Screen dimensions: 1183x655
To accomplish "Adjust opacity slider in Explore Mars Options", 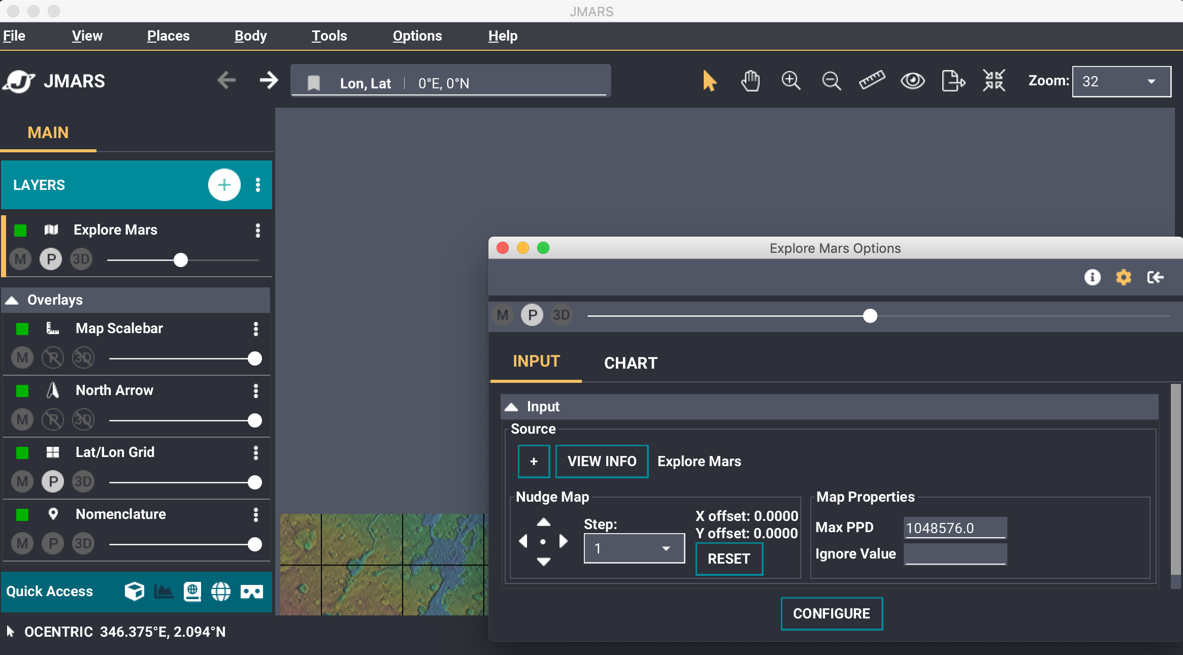I will [870, 316].
